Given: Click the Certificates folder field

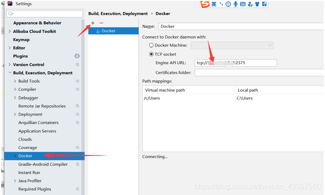Looking at the screenshot, I should tap(259, 73).
